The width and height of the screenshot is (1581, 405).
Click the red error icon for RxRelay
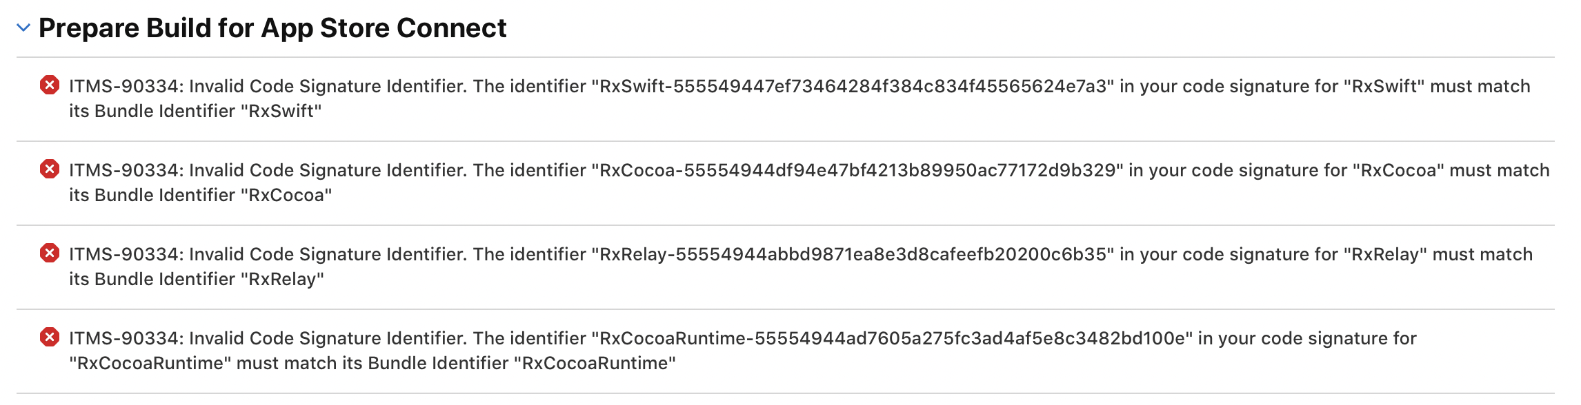click(x=50, y=253)
